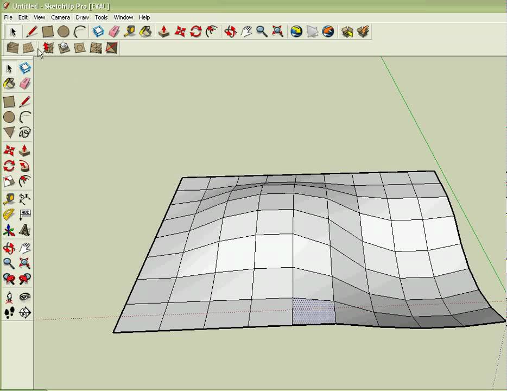This screenshot has height=391, width=507.
Task: Select the Walk footprints tool
Action: click(x=9, y=313)
